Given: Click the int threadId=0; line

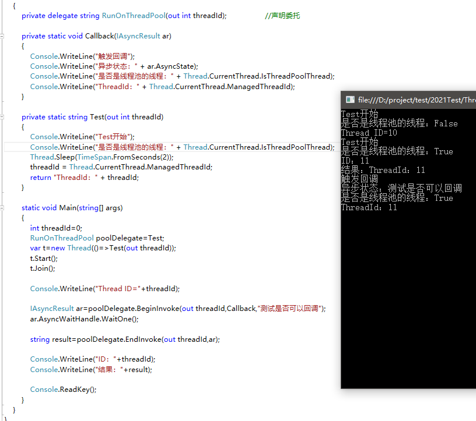Looking at the screenshot, I should point(56,228).
